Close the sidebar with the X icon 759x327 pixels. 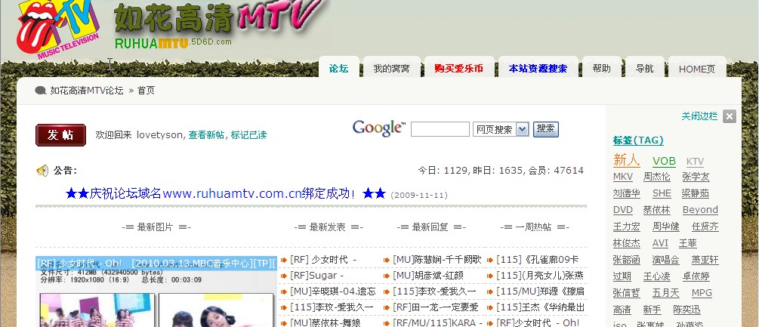[729, 116]
